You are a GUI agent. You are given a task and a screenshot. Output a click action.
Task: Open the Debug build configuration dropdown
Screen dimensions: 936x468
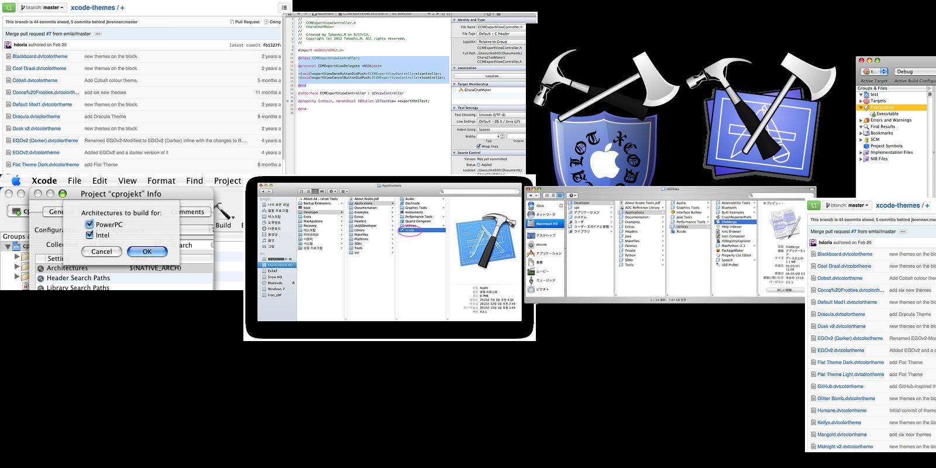click(x=916, y=72)
